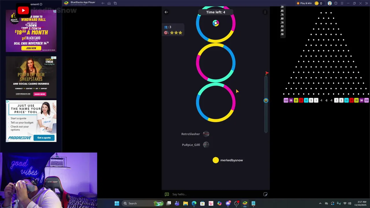Open Task View on taskbar

point(169,203)
